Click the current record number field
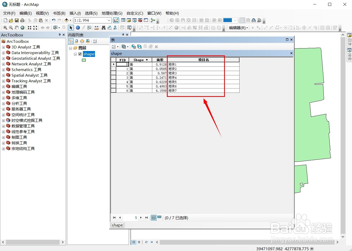 point(130,218)
